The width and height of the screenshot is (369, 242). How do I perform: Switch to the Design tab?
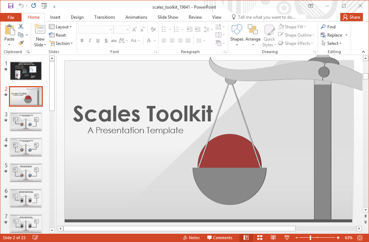tap(77, 17)
